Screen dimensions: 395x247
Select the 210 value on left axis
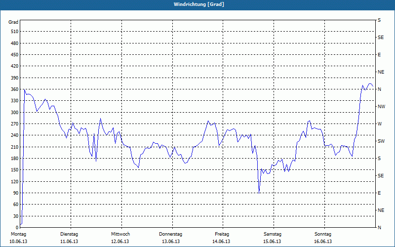[14, 147]
